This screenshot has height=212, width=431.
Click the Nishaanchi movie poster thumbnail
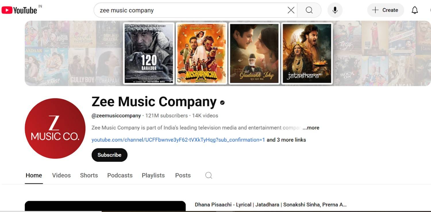point(201,53)
